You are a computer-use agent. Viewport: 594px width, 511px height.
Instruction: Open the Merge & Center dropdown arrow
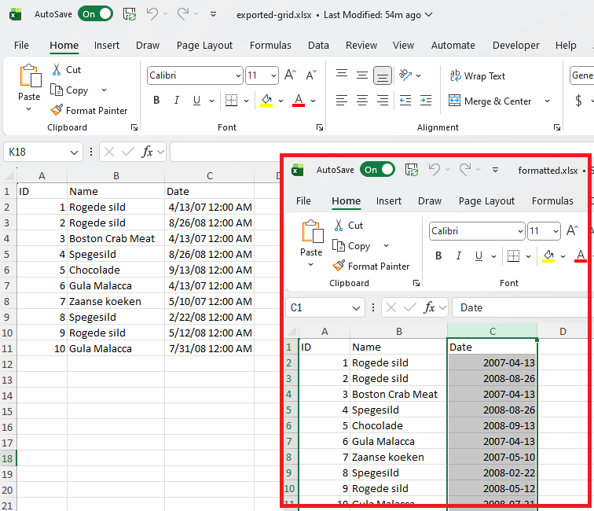(x=547, y=101)
